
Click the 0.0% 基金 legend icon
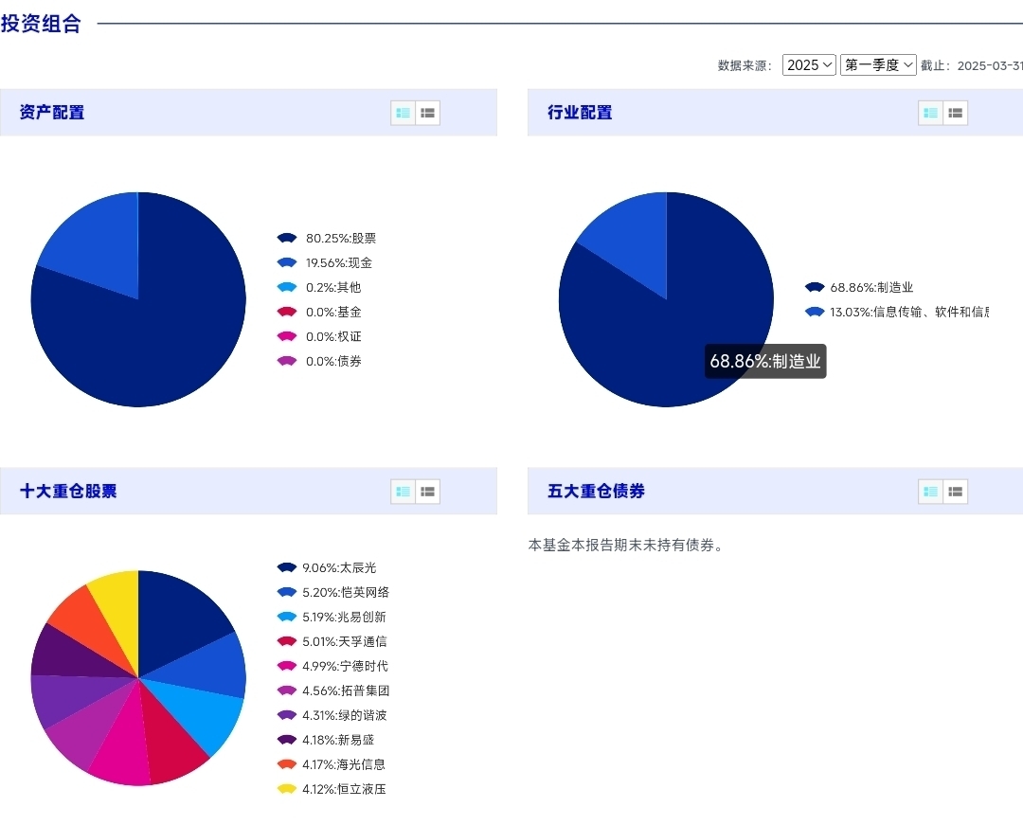tap(287, 312)
